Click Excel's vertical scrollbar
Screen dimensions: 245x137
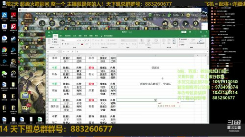pyautogui.click(x=208, y=89)
